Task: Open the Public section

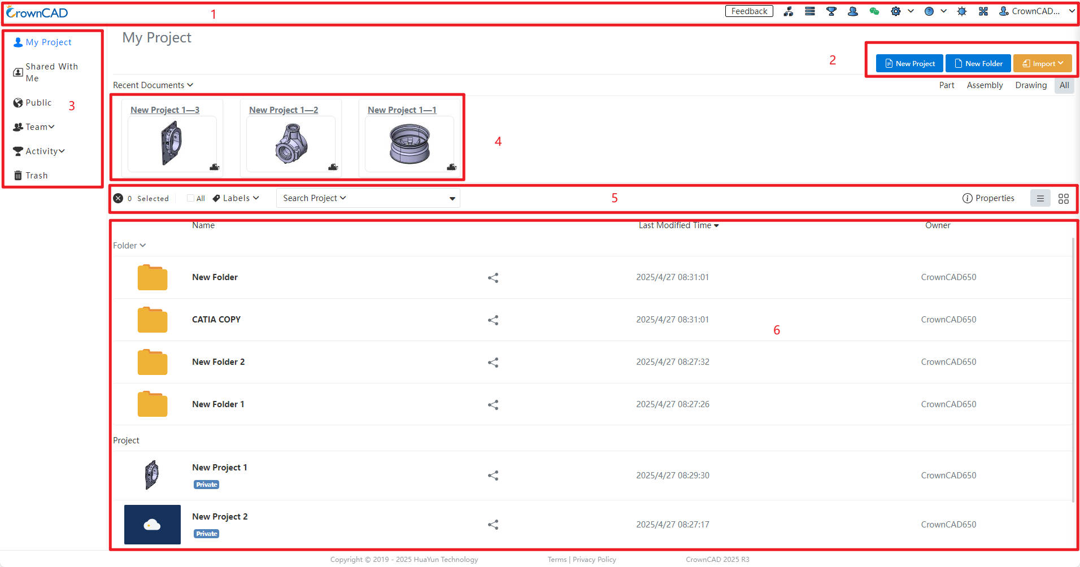Action: pyautogui.click(x=33, y=103)
